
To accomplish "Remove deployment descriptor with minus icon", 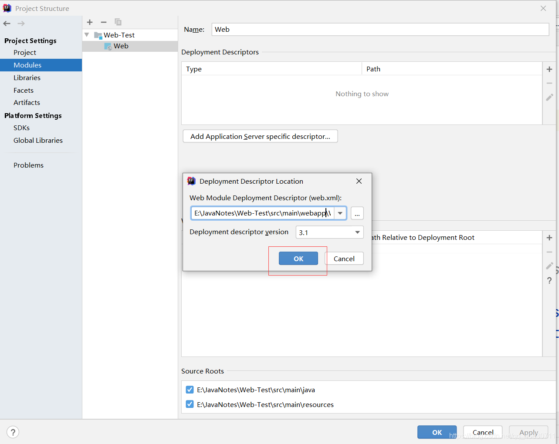I will (549, 83).
